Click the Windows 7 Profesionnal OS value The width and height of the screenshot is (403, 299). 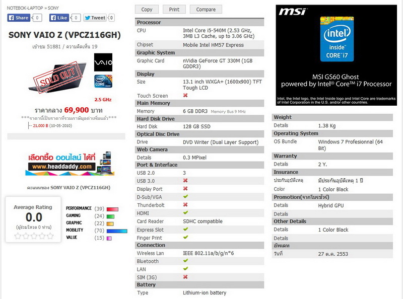[x=350, y=145]
